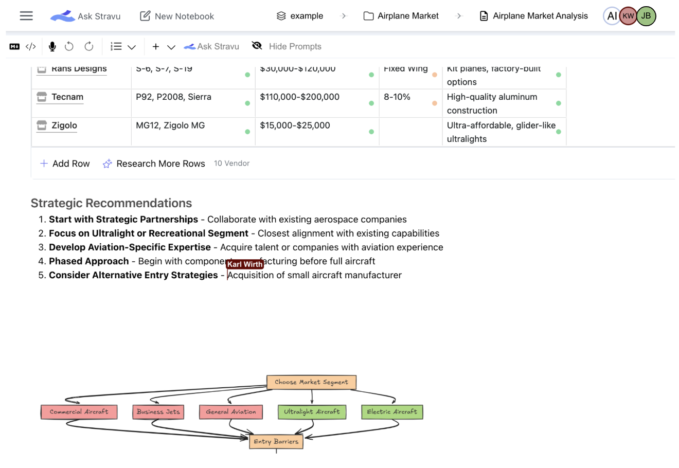Click the redo arrow icon
Image resolution: width=679 pixels, height=468 pixels.
(x=89, y=47)
